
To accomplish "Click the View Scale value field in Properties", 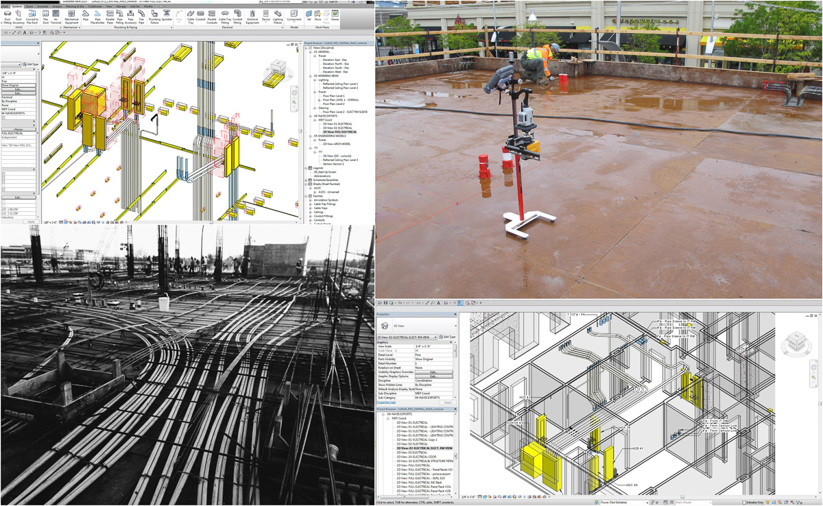I will pos(433,346).
